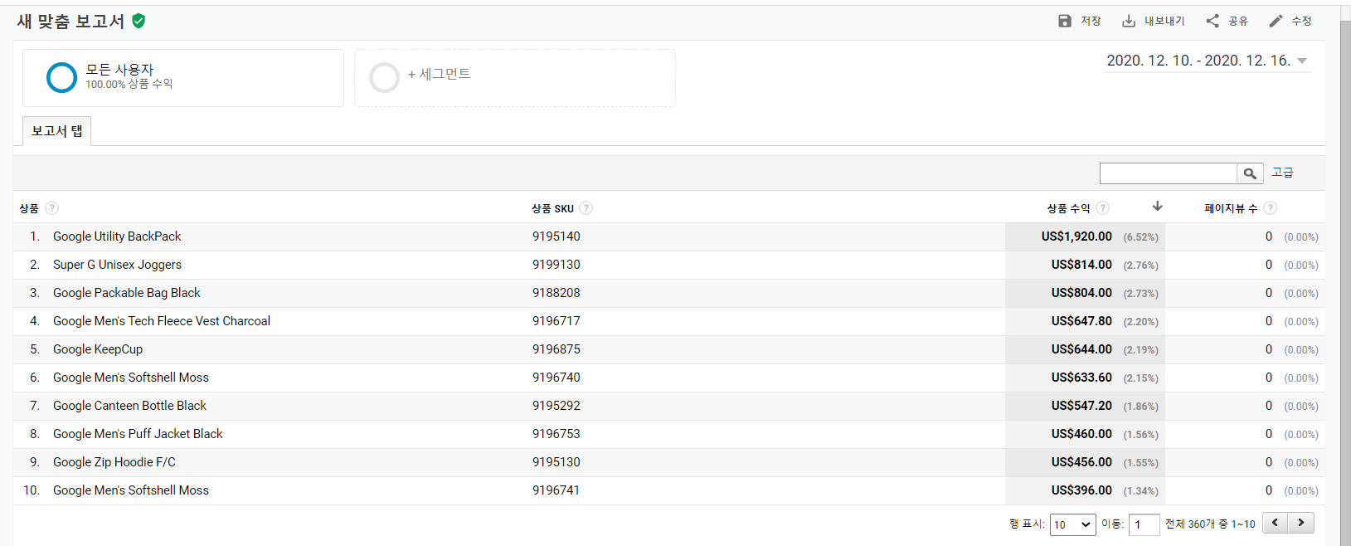Click the empty add-segment circle
This screenshot has width=1351, height=546.
384,77
